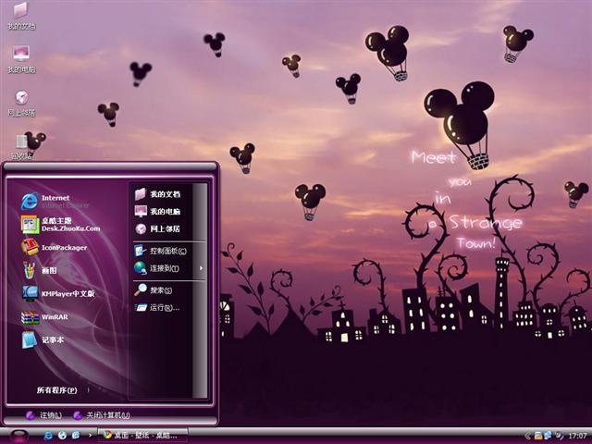Open 我的电脑 desktop icon
The width and height of the screenshot is (592, 444).
pyautogui.click(x=21, y=59)
